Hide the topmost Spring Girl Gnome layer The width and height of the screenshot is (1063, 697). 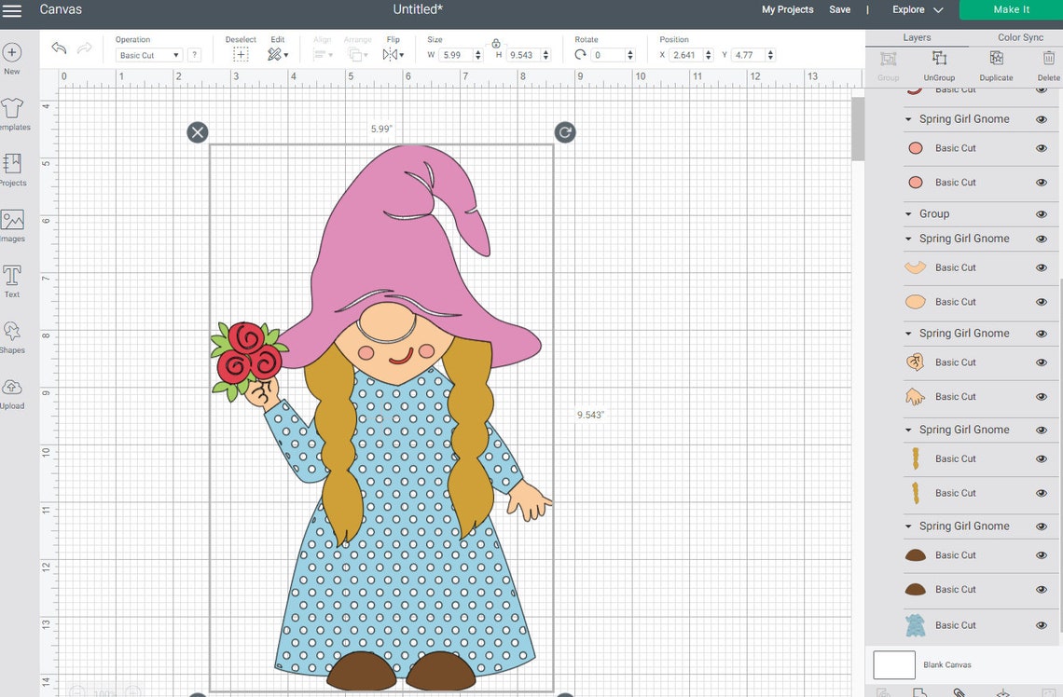[x=1042, y=119]
